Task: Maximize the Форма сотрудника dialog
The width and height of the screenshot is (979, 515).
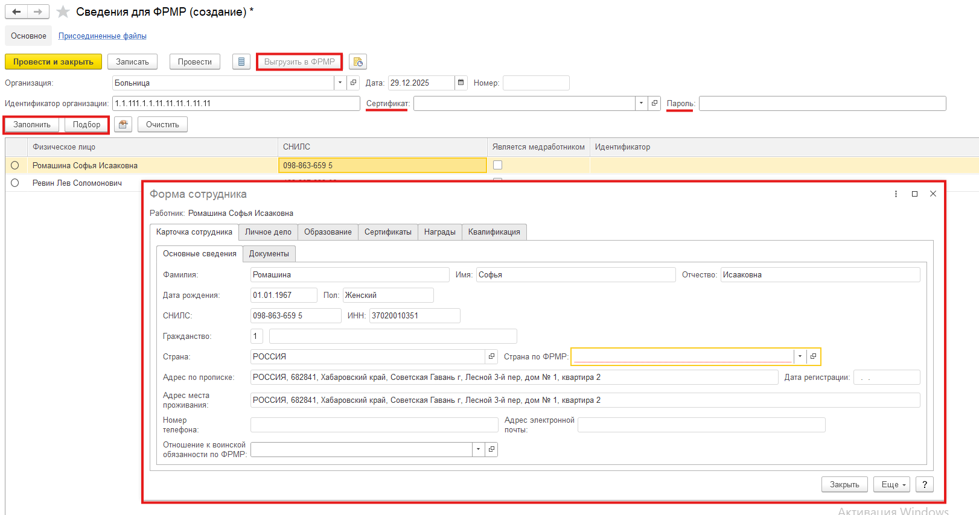Action: (914, 194)
